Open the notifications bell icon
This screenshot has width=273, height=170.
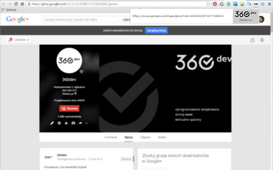[252, 40]
